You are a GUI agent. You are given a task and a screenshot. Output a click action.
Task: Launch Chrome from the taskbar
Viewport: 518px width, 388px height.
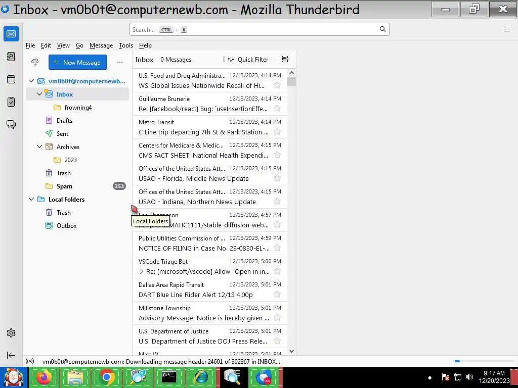pyautogui.click(x=107, y=377)
